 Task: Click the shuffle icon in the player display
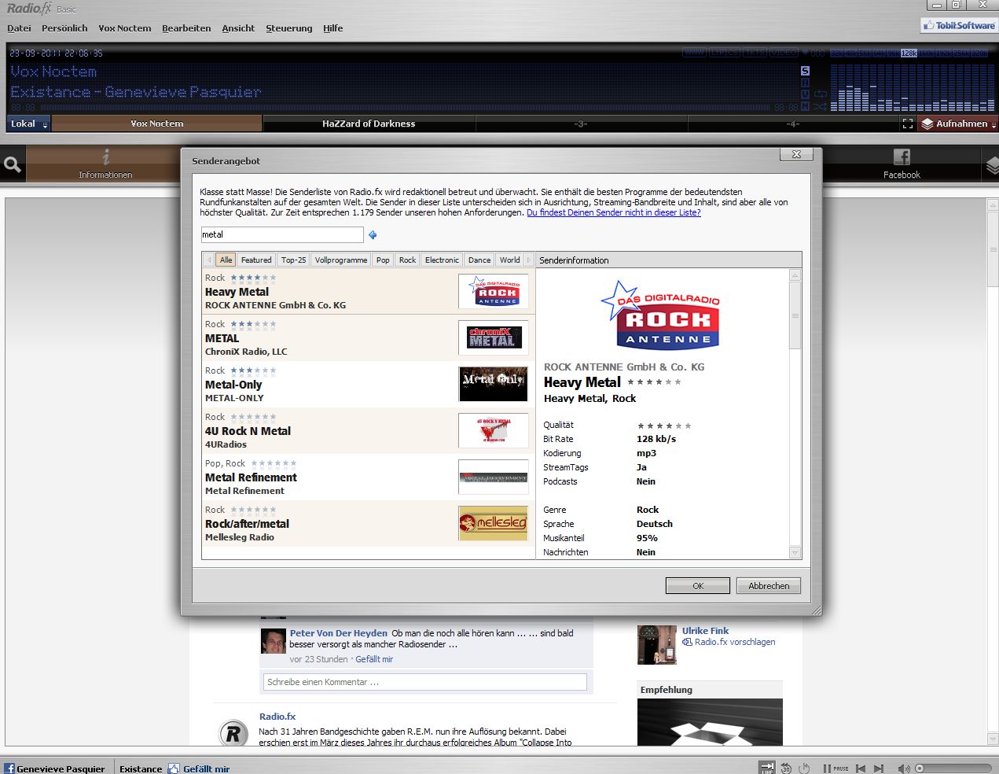[821, 106]
